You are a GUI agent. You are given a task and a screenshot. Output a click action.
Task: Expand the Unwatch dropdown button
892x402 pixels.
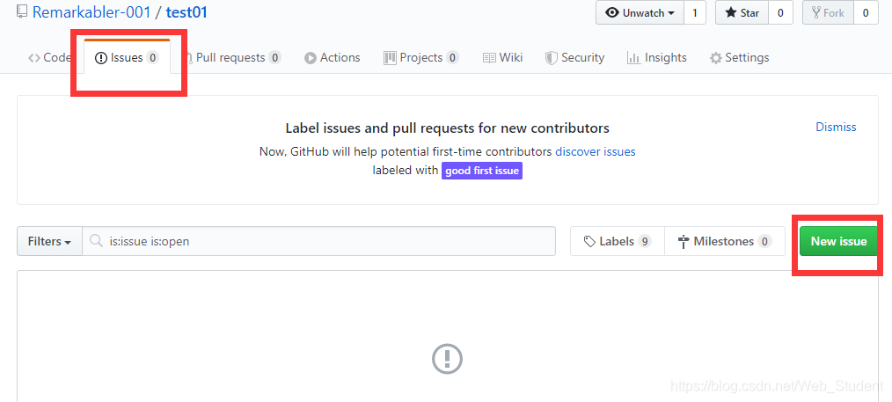click(640, 12)
